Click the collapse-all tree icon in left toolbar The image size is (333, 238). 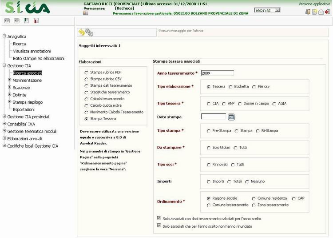coord(16,20)
